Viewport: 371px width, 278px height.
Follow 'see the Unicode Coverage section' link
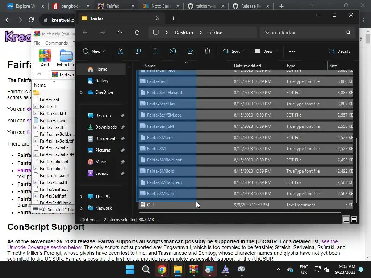(x=172, y=244)
